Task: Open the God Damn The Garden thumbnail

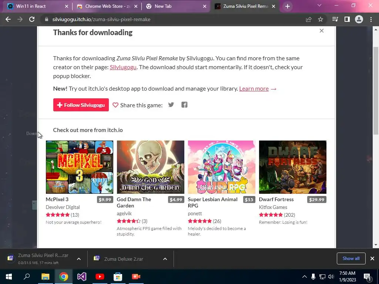Action: [x=151, y=167]
